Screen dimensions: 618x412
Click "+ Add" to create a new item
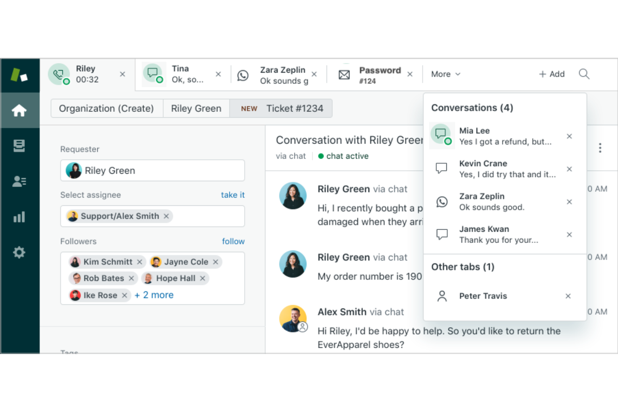tap(552, 74)
